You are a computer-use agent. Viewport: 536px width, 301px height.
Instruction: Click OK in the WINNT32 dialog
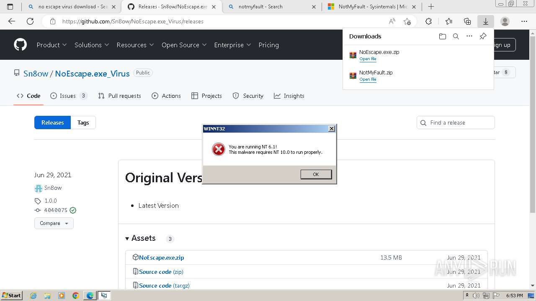(316, 174)
